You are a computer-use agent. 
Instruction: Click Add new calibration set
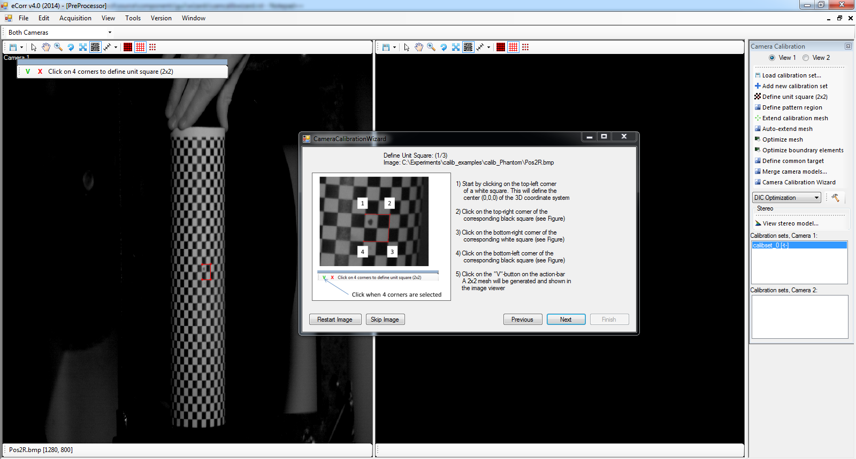click(791, 86)
